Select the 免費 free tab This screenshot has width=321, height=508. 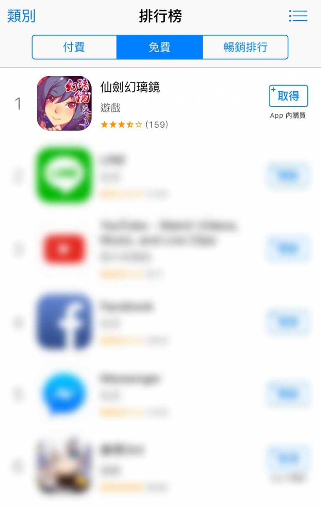coord(160,47)
